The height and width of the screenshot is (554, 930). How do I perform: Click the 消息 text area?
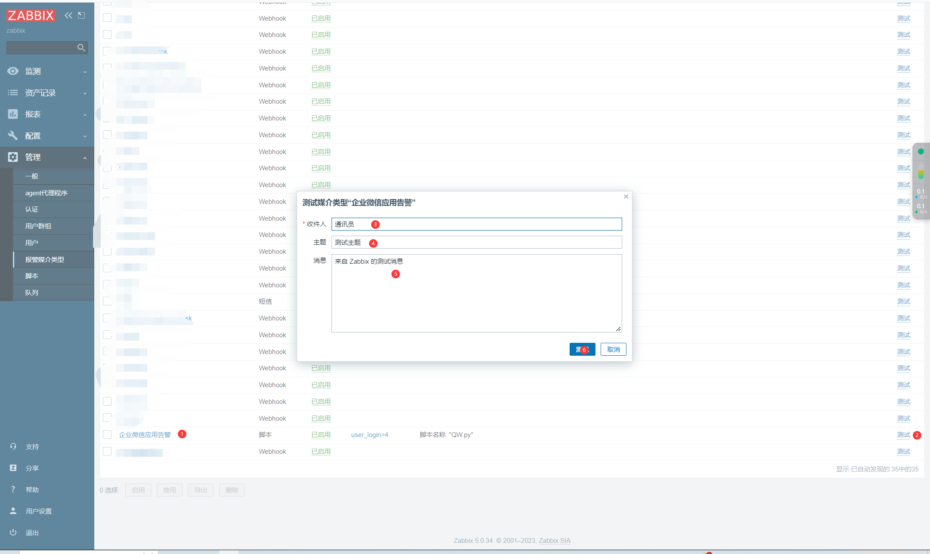click(477, 293)
